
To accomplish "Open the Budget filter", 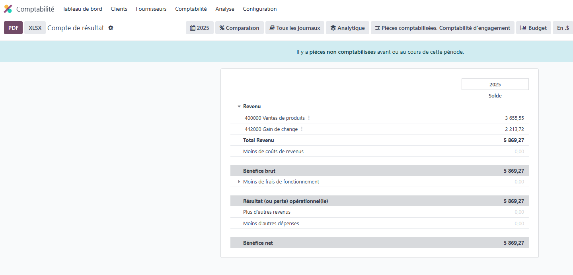I will 534,28.
